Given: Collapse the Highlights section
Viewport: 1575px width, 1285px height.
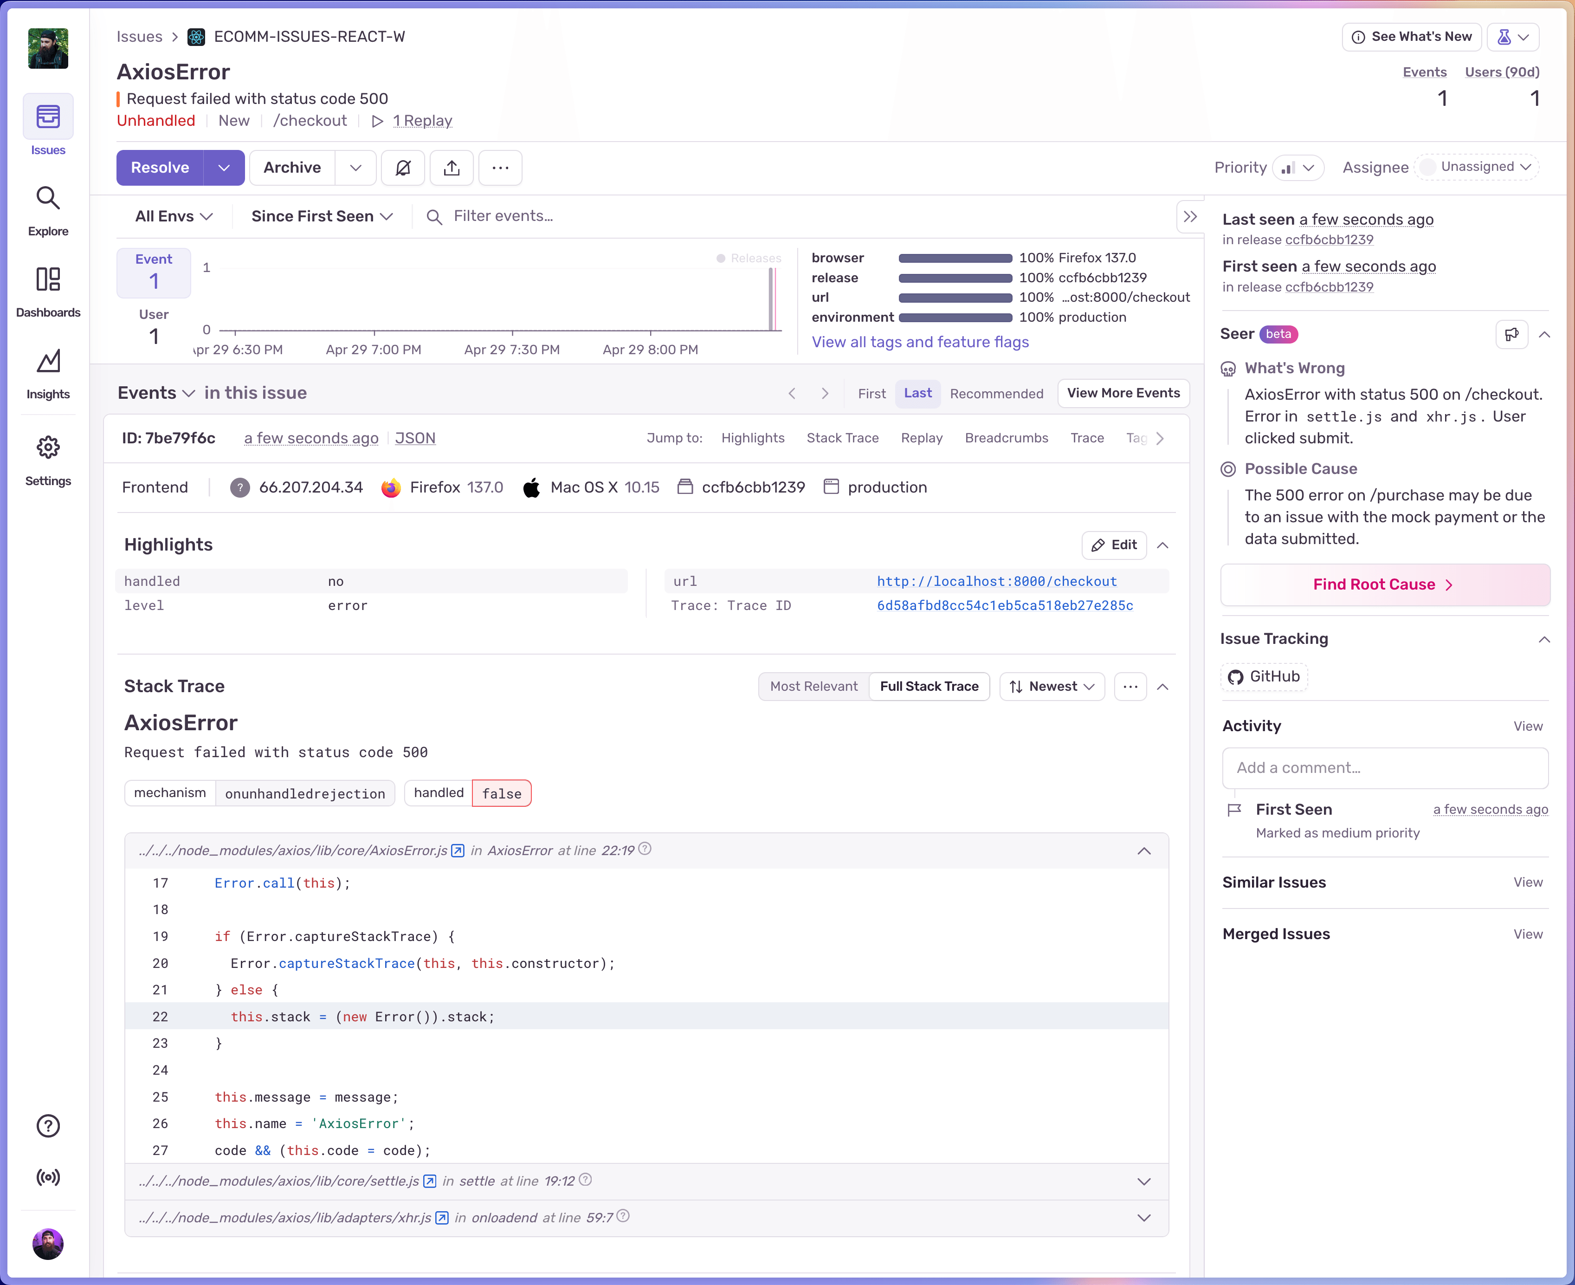Looking at the screenshot, I should pyautogui.click(x=1163, y=545).
